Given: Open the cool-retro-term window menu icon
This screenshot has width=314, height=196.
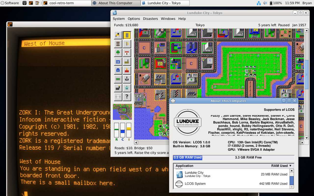Looking at the screenshot, I should [x=10, y=24].
